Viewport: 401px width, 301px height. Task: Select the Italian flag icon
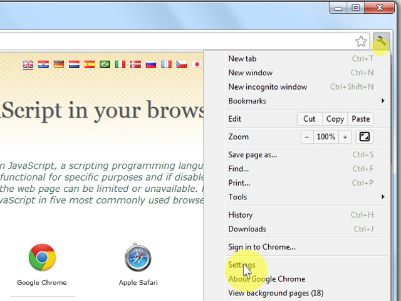coord(120,64)
